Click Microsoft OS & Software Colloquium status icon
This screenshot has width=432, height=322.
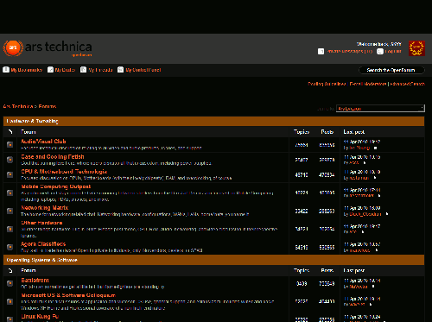click(10, 301)
